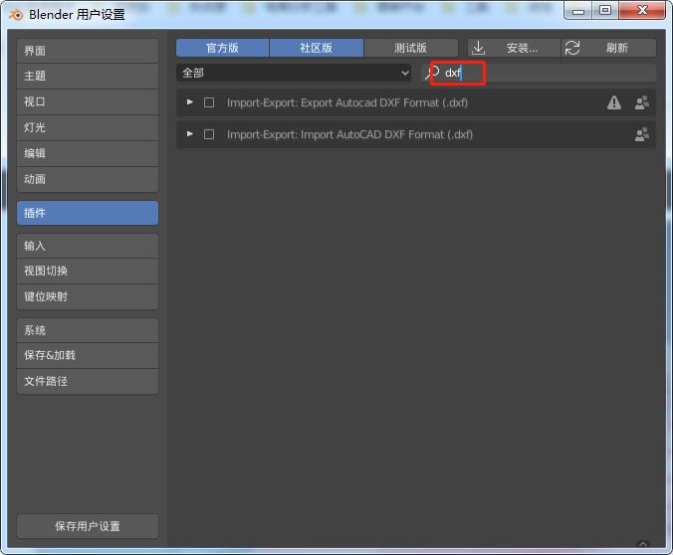Click the Blender logo in title bar
The width and height of the screenshot is (673, 555).
click(x=16, y=15)
